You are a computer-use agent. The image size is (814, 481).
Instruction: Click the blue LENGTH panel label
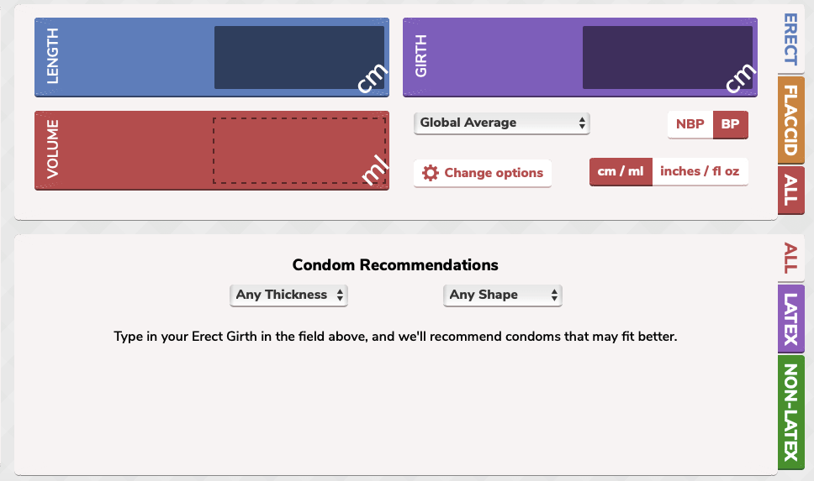pos(53,57)
